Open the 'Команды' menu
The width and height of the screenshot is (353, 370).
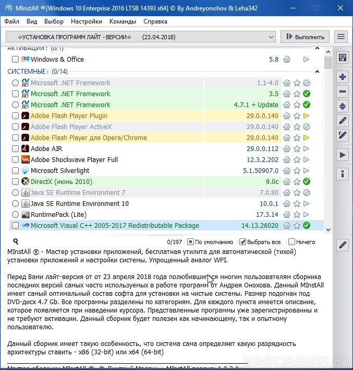click(x=122, y=21)
